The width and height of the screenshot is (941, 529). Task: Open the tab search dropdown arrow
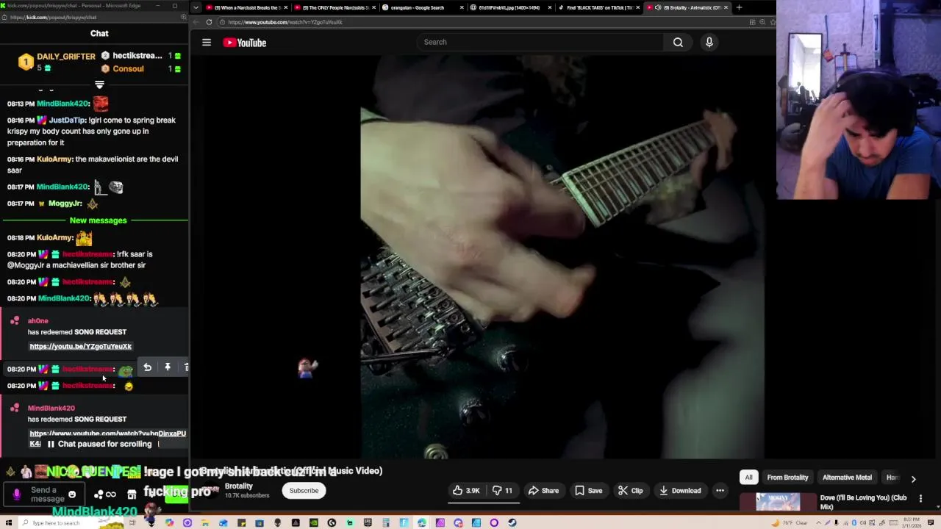coord(196,7)
